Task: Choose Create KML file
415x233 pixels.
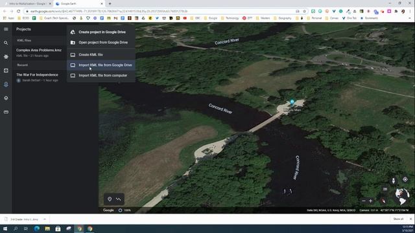Action: [101, 54]
